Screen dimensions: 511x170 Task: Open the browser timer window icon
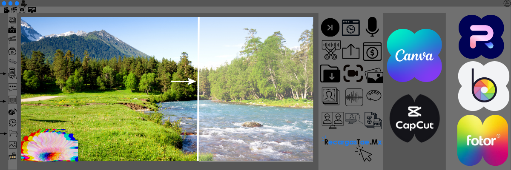(351, 28)
